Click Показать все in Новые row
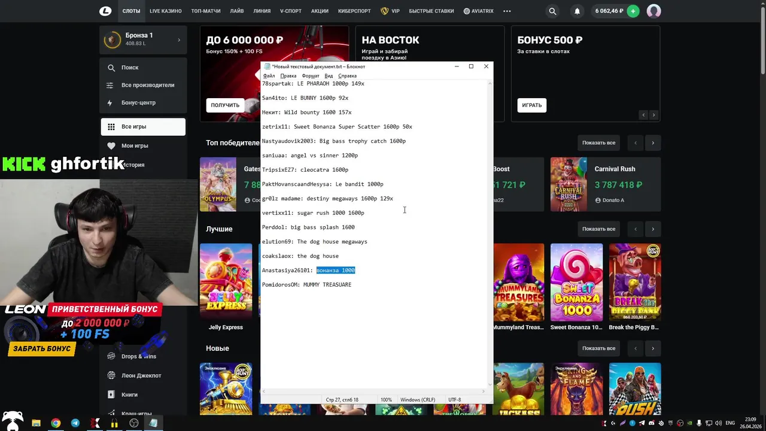The image size is (766, 431). (598, 348)
